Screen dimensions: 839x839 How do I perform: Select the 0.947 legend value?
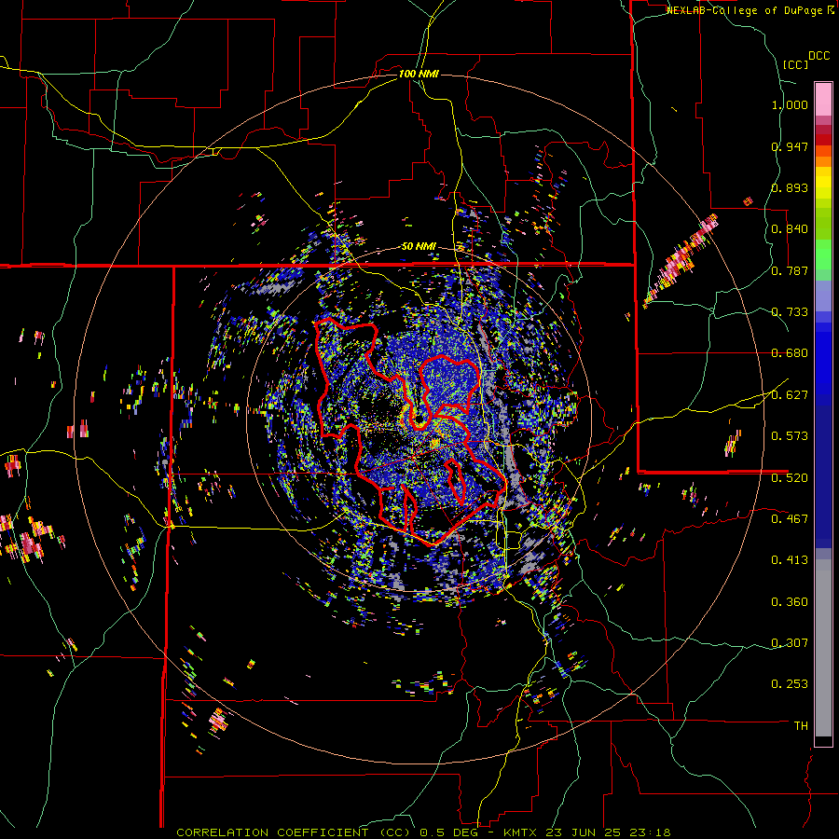pos(790,146)
